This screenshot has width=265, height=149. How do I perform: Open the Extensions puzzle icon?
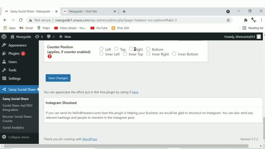[246, 20]
